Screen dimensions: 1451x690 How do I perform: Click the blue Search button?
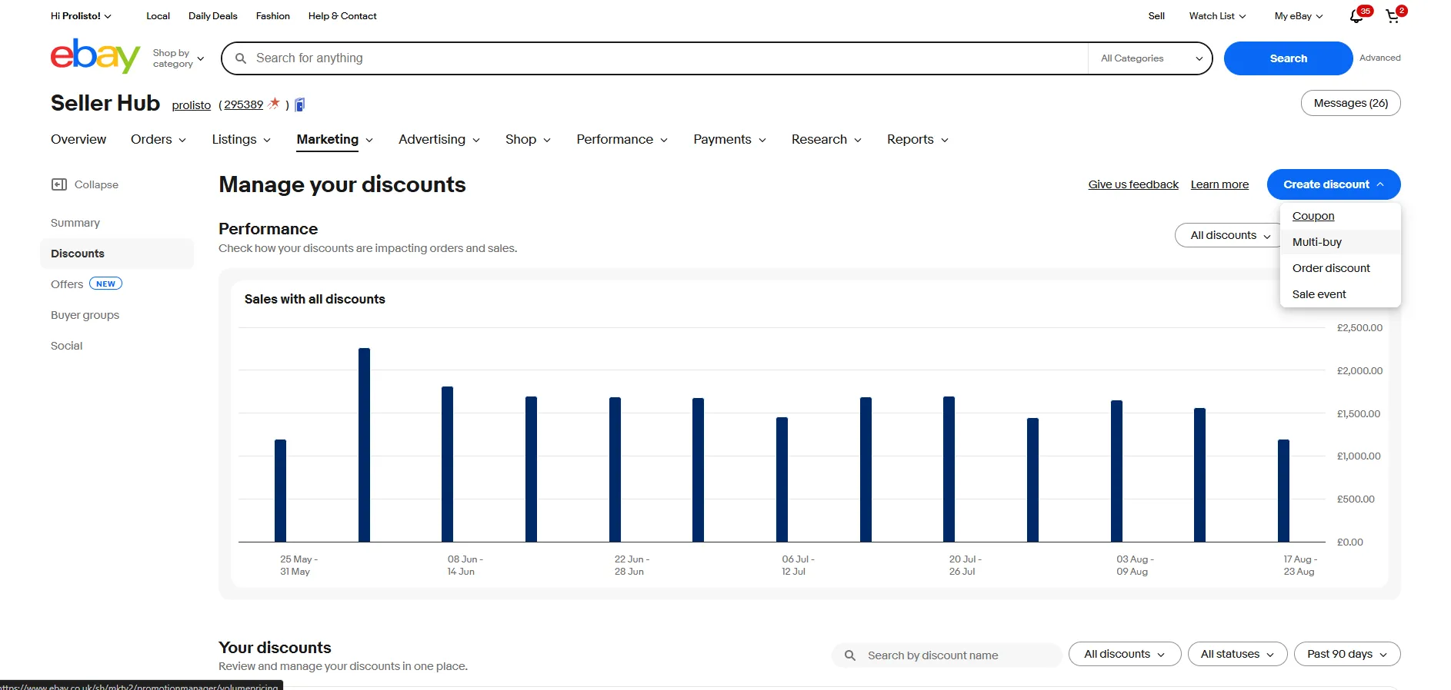1288,58
